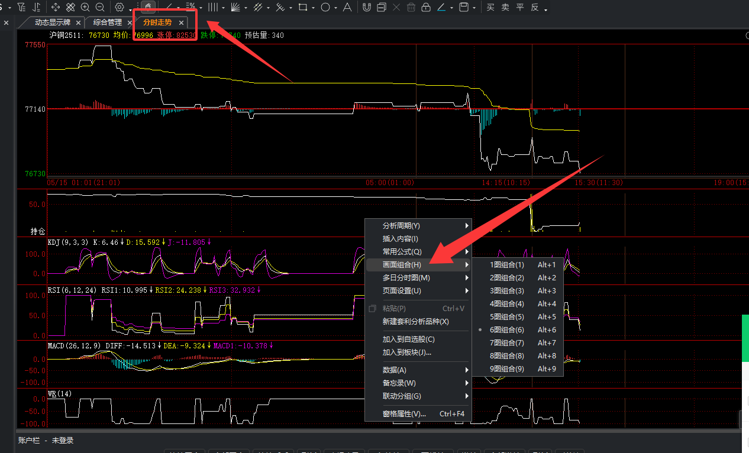This screenshot has width=749, height=453.
Task: Select the trend line drawing tool
Action: click(169, 7)
